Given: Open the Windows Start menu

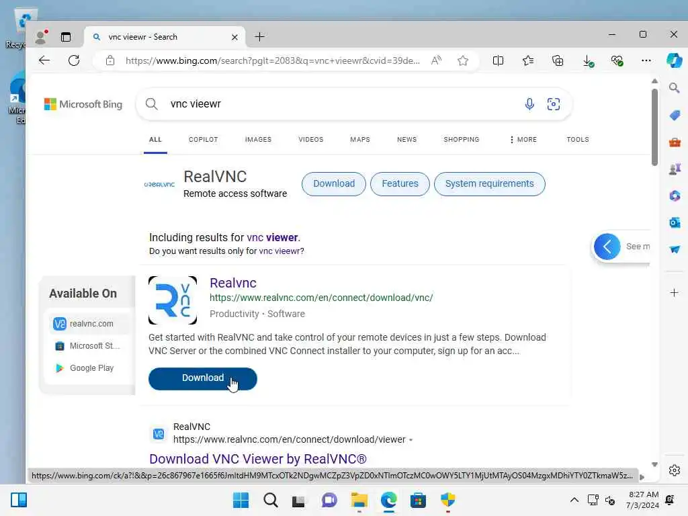Looking at the screenshot, I should coord(241,500).
